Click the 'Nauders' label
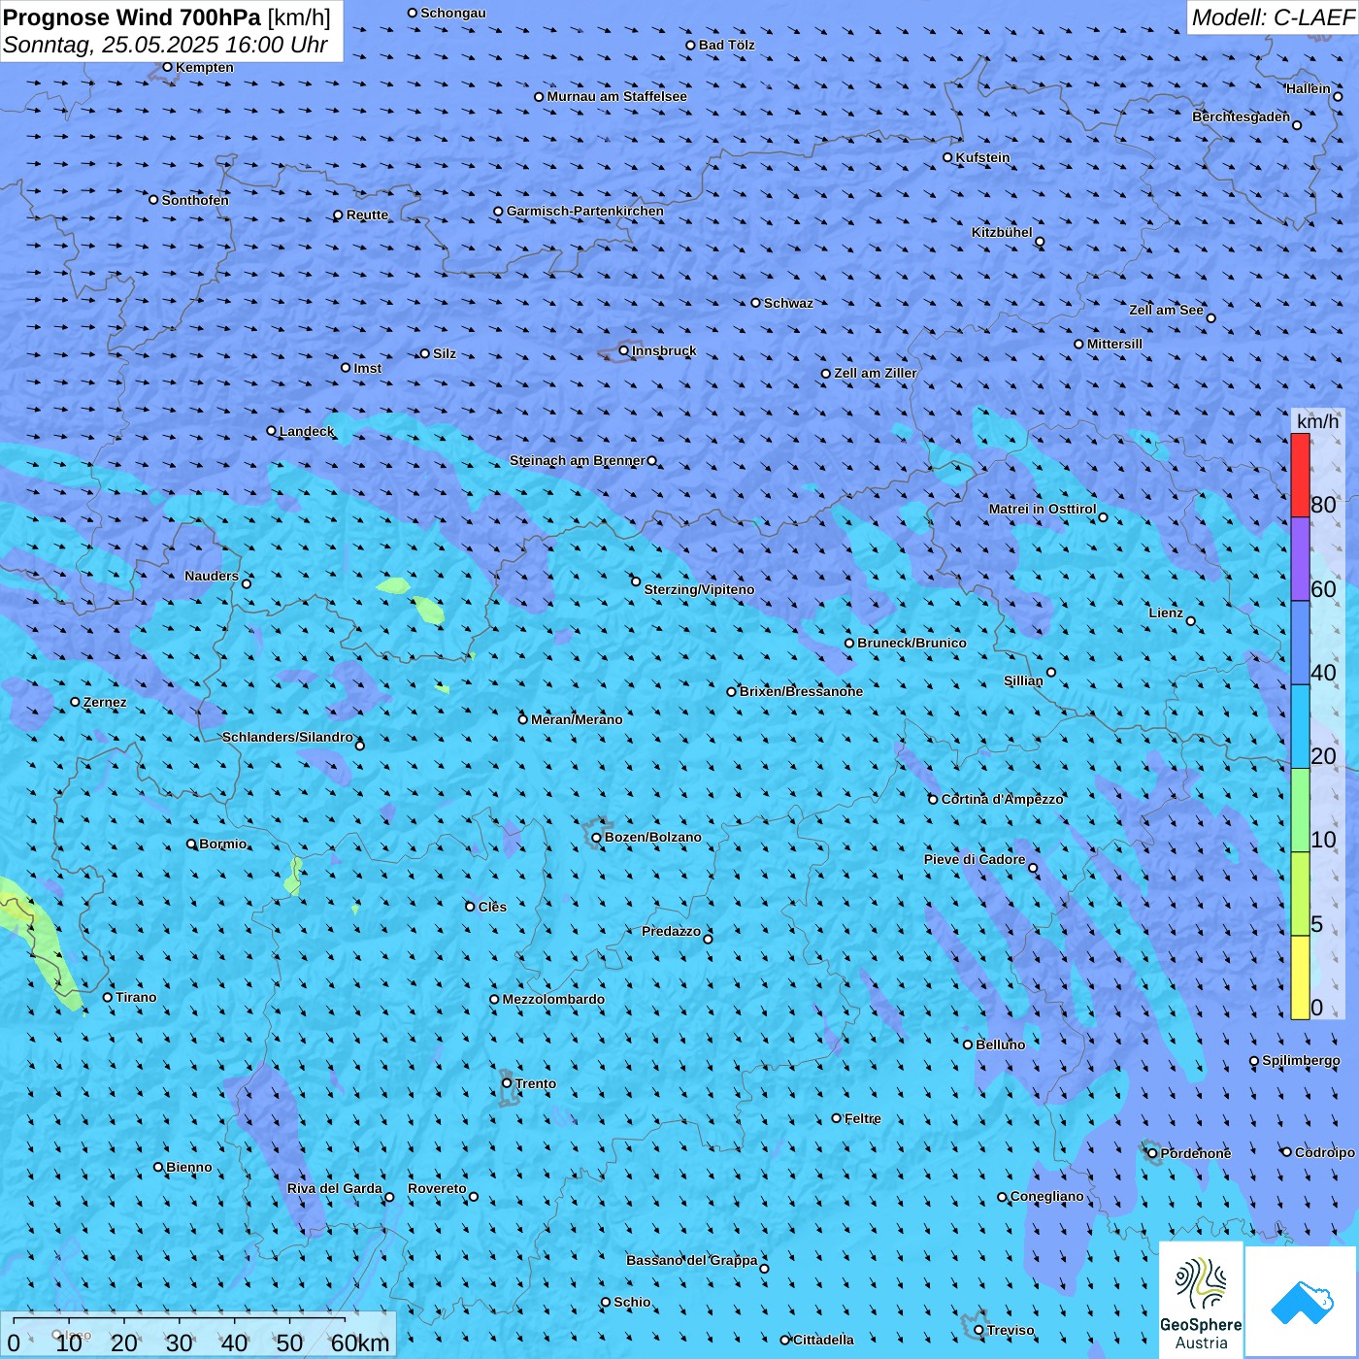Screen dimensions: 1359x1359 [212, 576]
